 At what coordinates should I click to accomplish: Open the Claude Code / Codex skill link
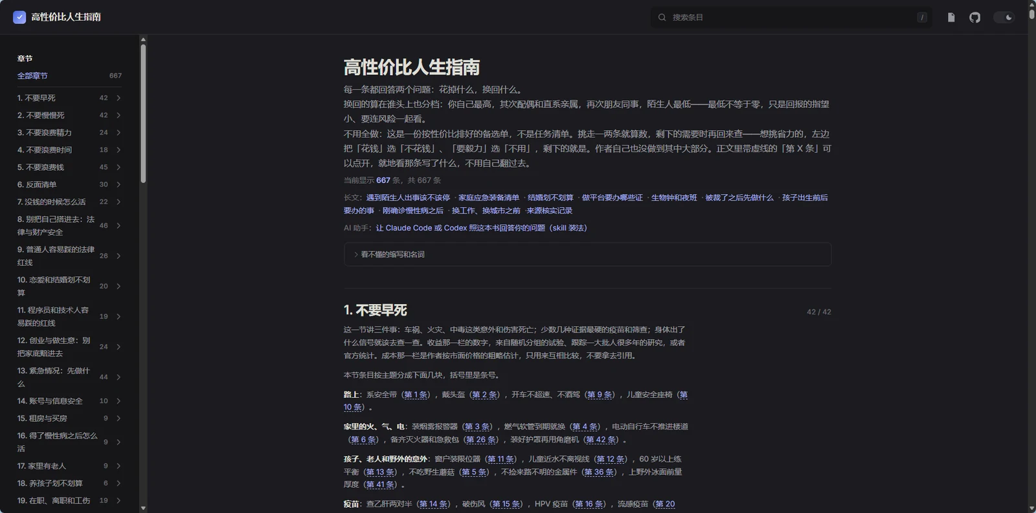tap(481, 228)
